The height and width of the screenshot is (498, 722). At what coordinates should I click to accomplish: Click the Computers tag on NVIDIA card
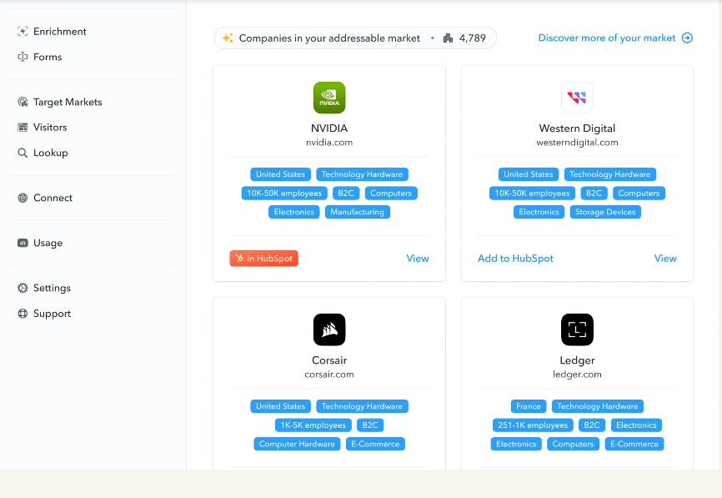click(x=391, y=193)
